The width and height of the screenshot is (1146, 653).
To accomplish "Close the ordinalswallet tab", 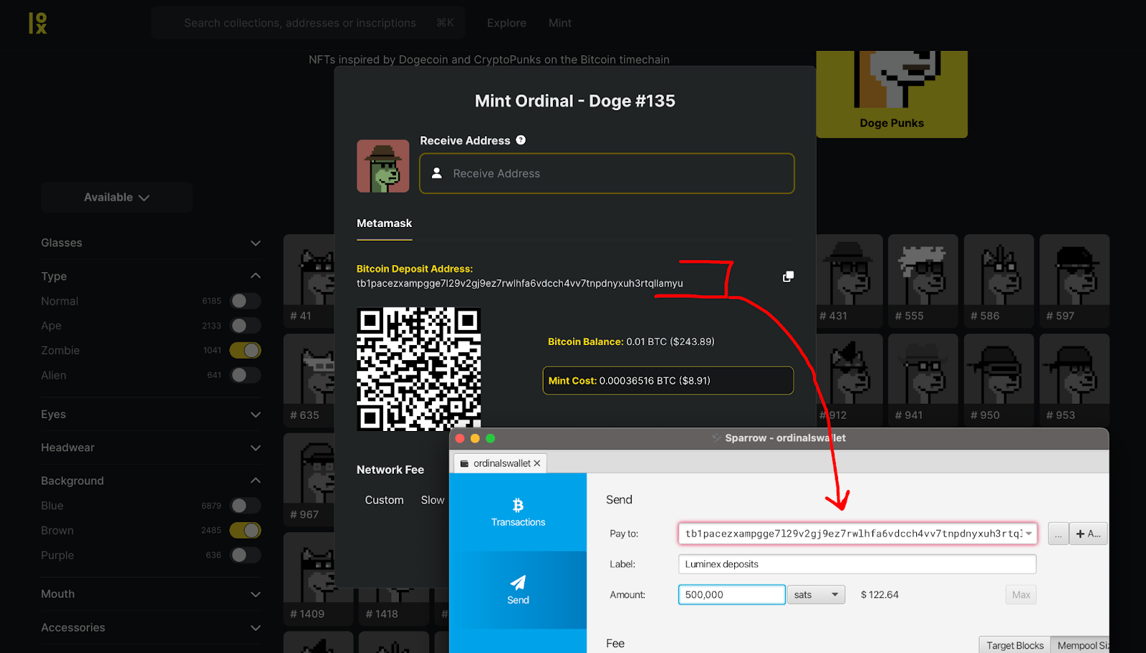I will point(537,463).
